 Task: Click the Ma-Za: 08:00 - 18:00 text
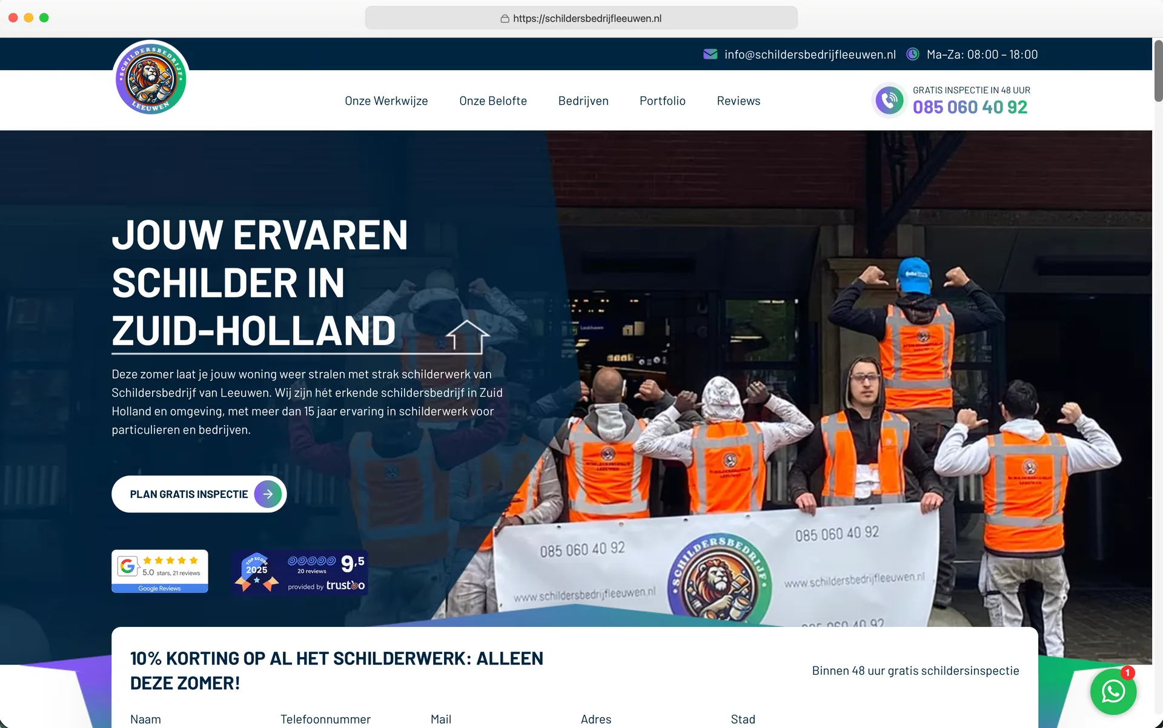click(982, 55)
